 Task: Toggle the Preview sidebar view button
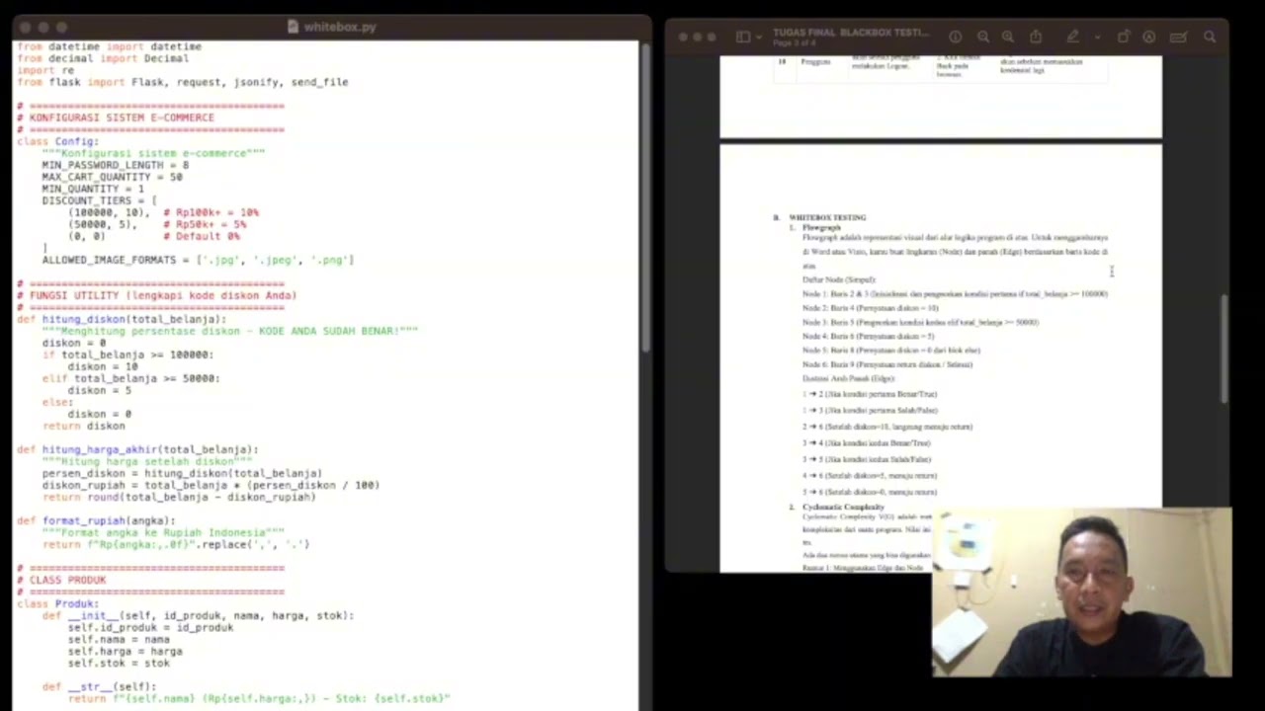point(743,37)
